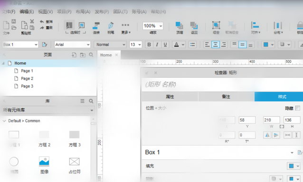Screen dimensions: 303x182
Task: Open text color picker (A)
Action: tap(176, 45)
